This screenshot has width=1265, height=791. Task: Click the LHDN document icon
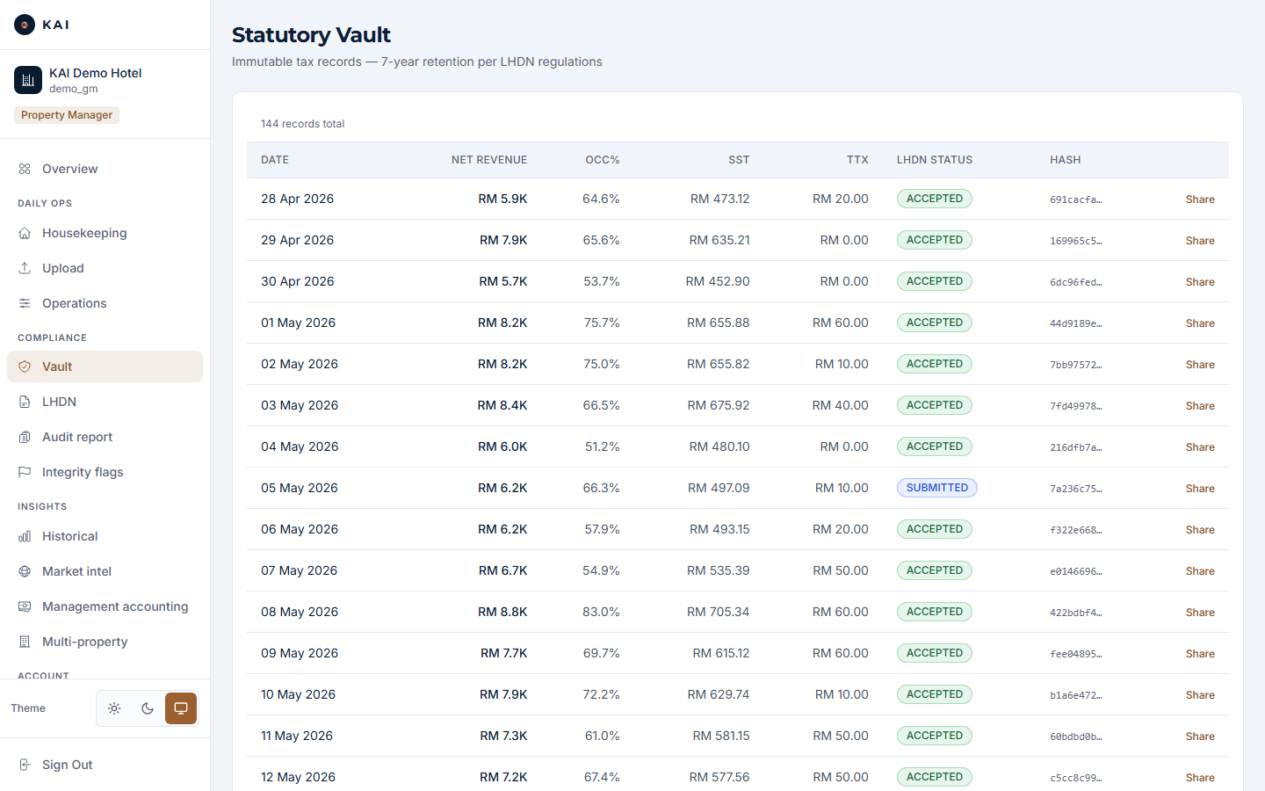click(x=25, y=402)
